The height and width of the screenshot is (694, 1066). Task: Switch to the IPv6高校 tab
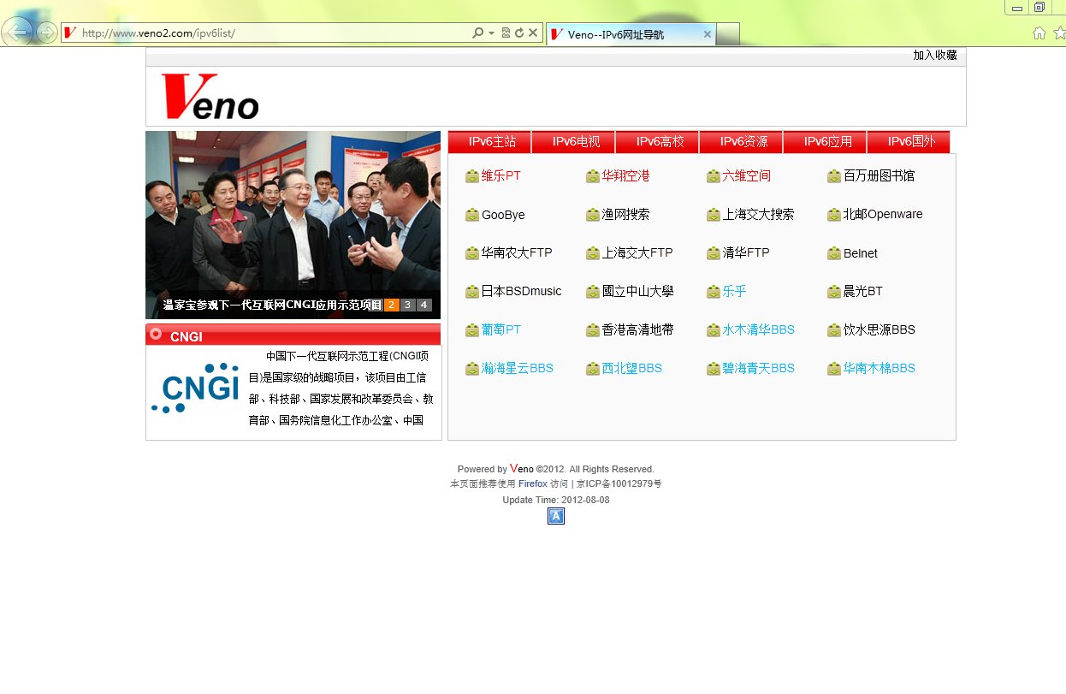[x=659, y=142]
